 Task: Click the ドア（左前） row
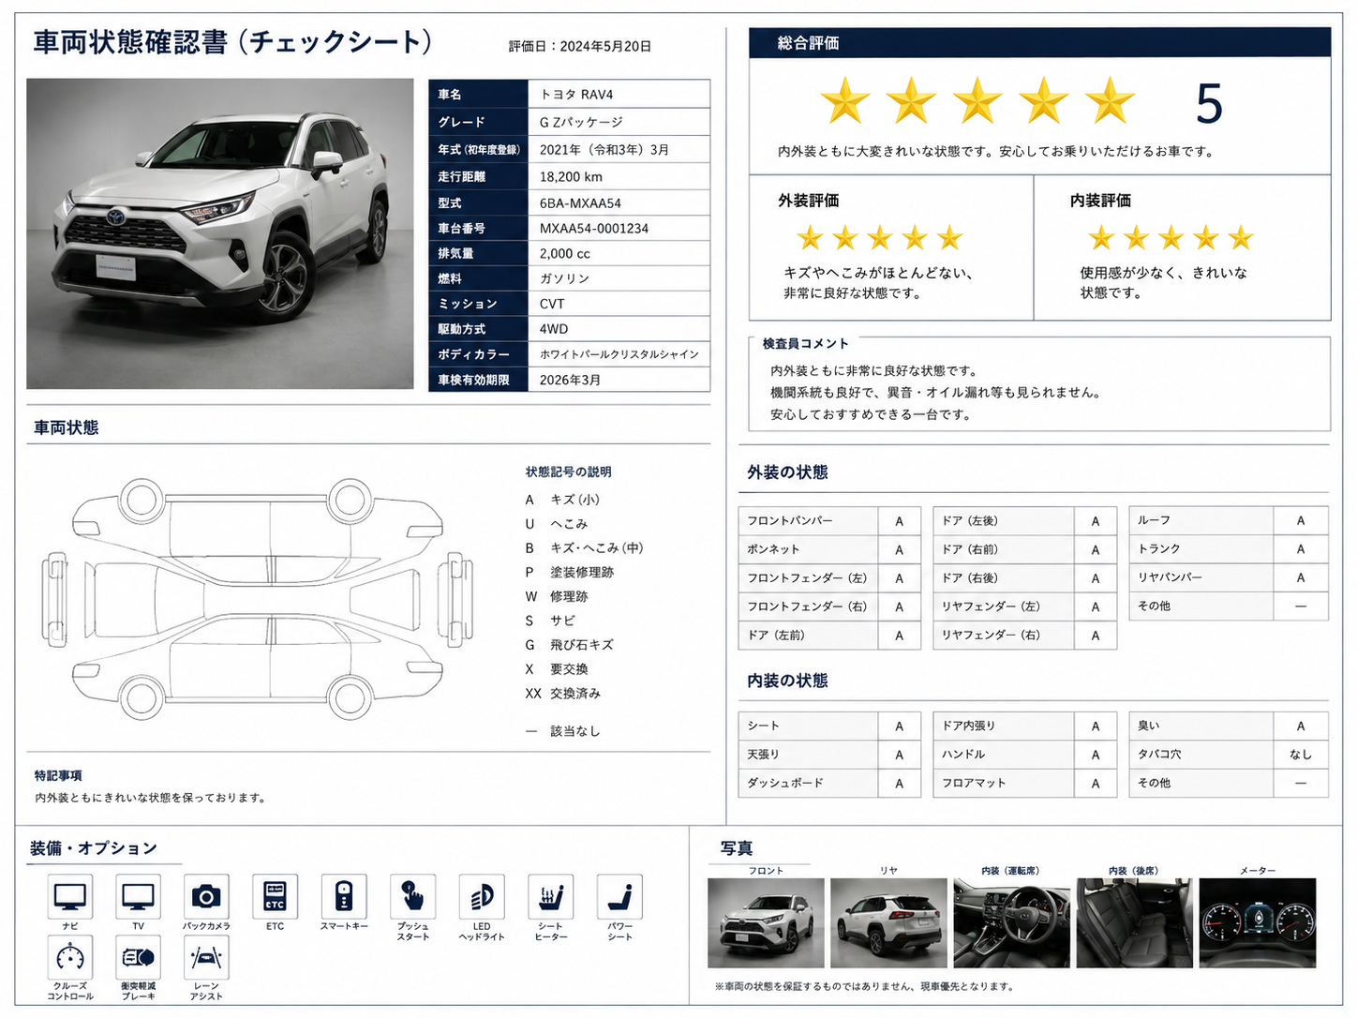(x=829, y=636)
